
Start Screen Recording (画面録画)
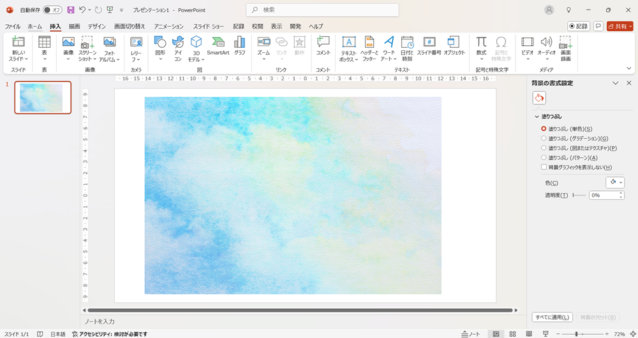click(x=565, y=42)
